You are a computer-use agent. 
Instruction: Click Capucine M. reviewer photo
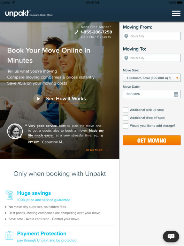coord(15,131)
